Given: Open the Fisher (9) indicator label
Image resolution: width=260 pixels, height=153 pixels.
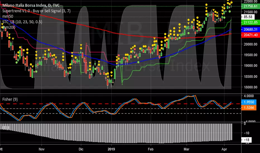Looking at the screenshot, I should [x=10, y=99].
